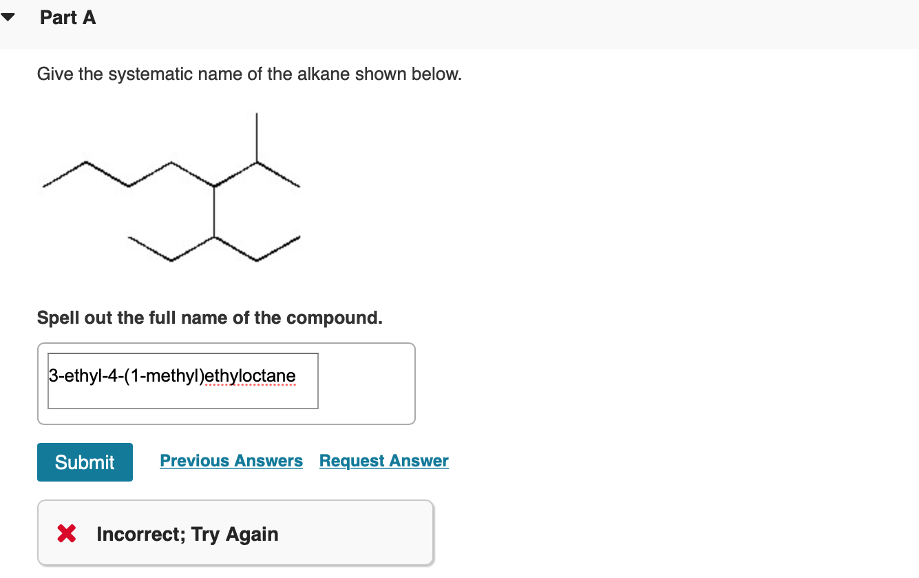919x578 pixels.
Task: Click the question text about systematic name
Action: (x=250, y=74)
